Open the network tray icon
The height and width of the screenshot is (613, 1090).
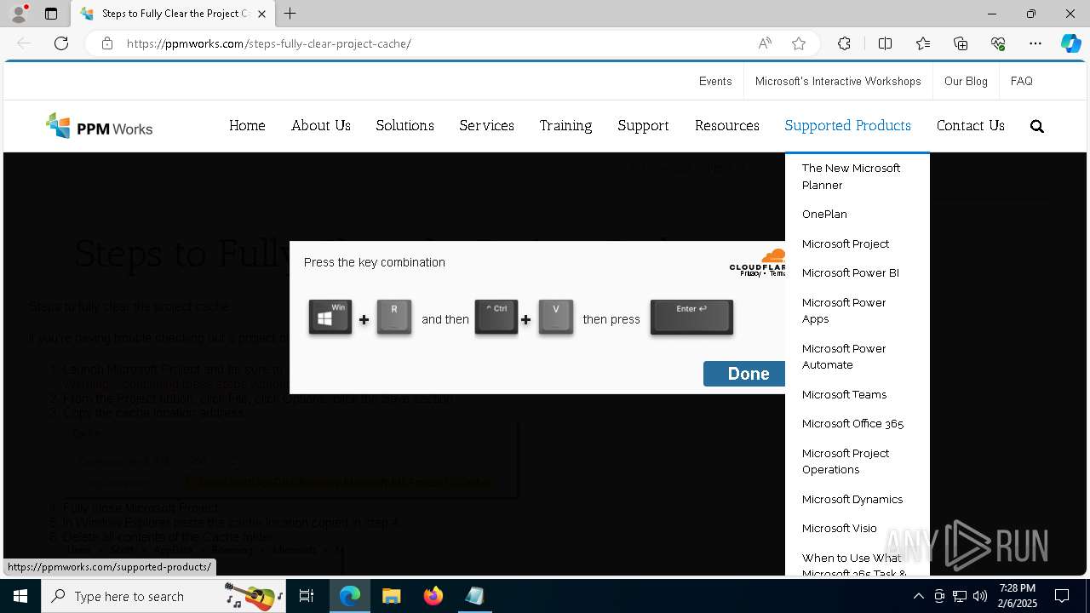pos(960,596)
